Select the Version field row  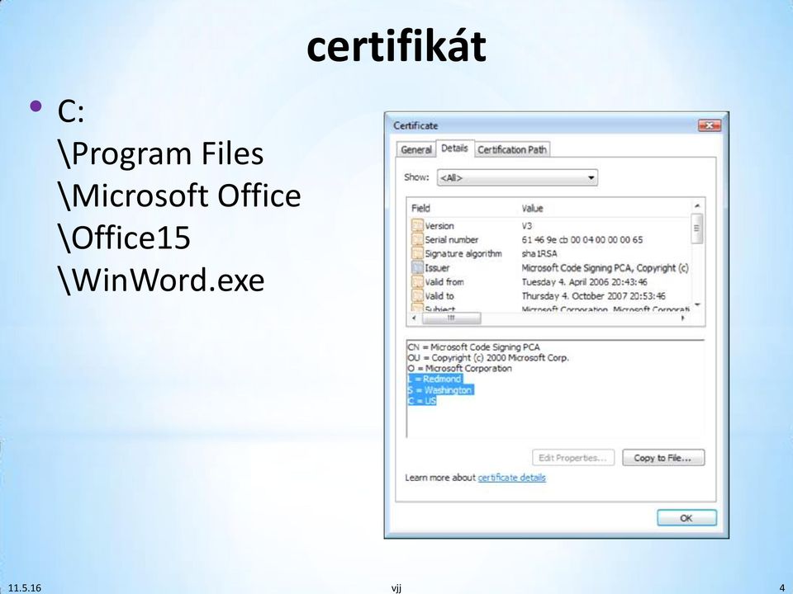[550, 226]
